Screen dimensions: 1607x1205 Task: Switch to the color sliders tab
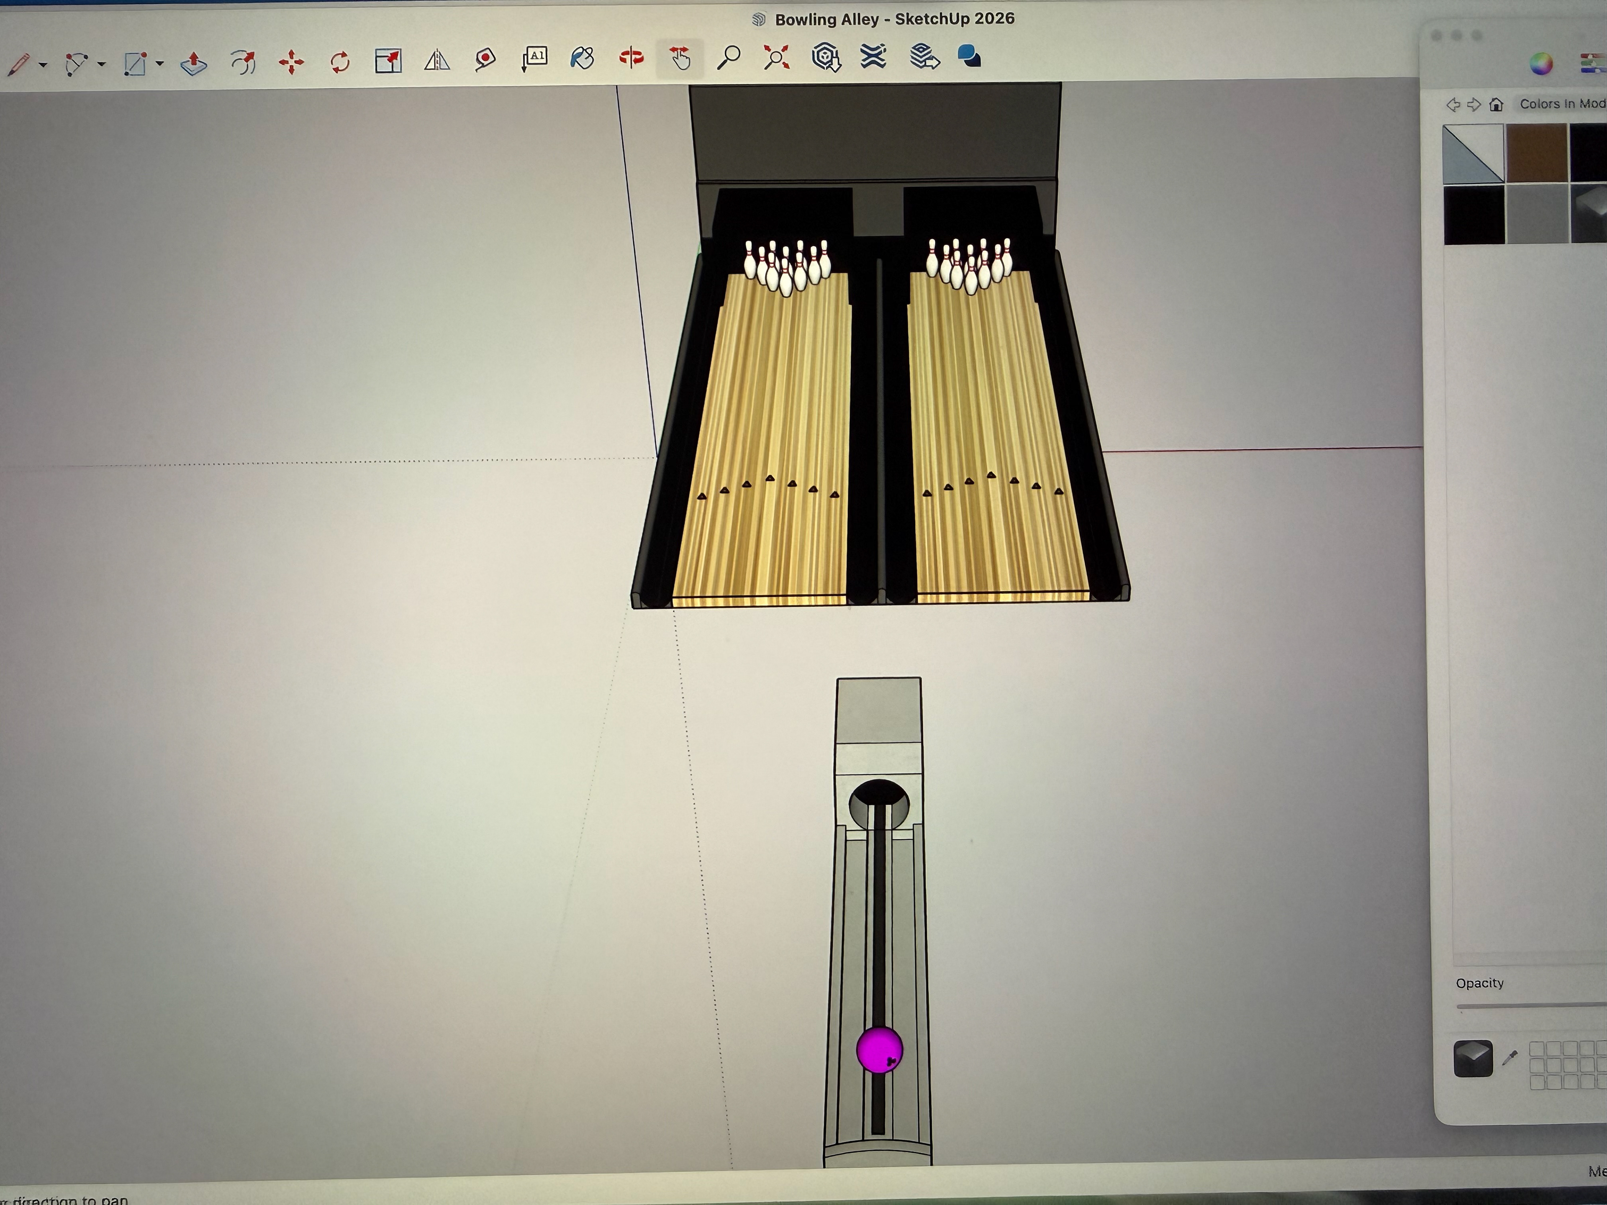[1592, 64]
